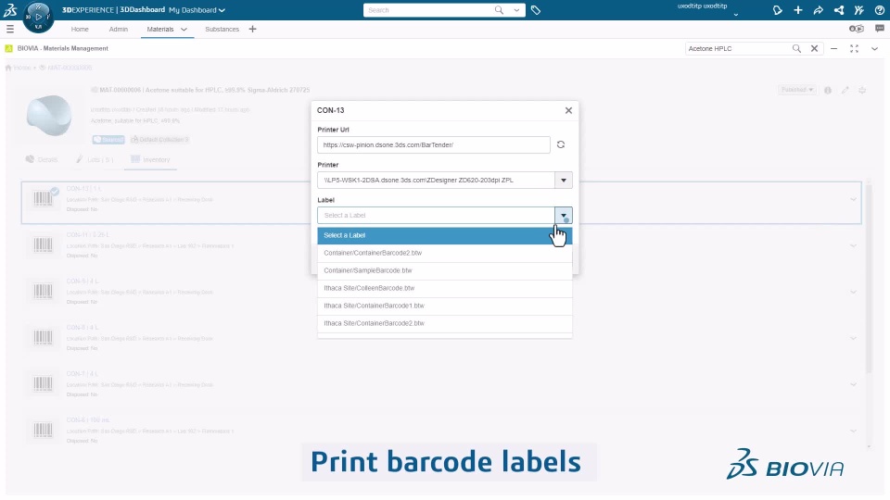Expand the CON-13 row chevron

(853, 200)
